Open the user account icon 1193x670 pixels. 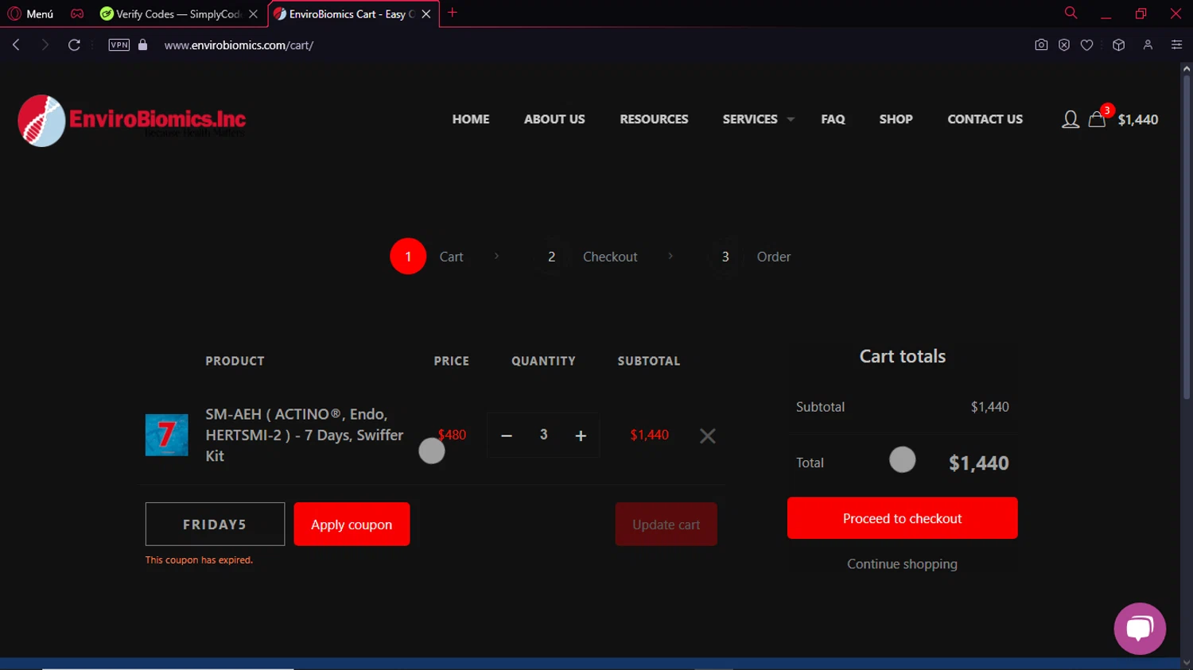tap(1071, 119)
